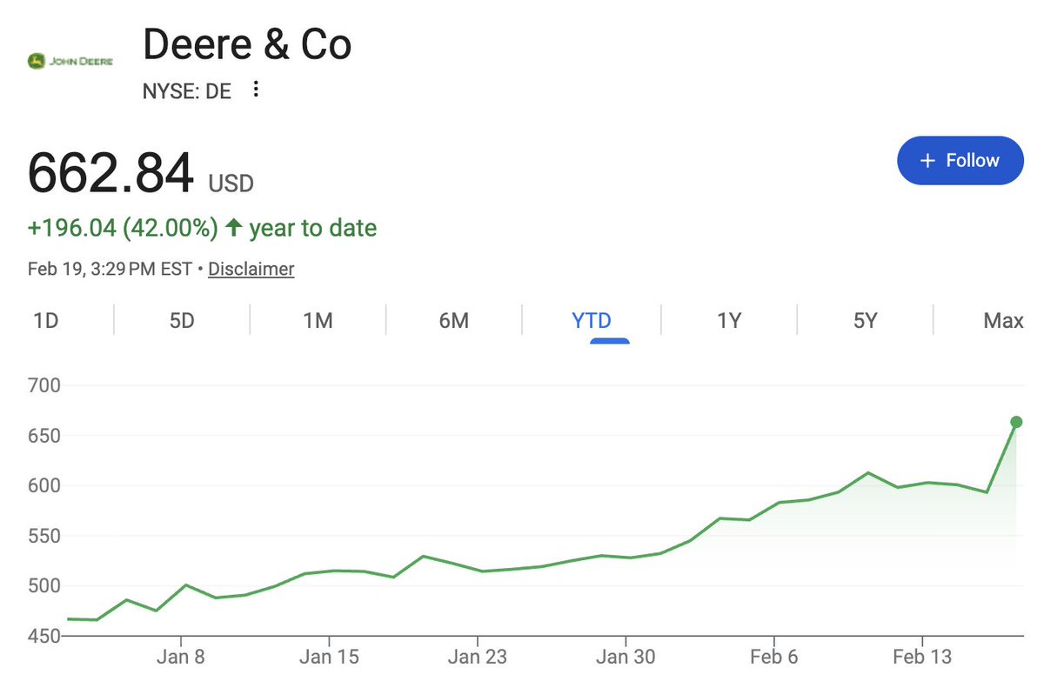
Task: Click the Jan 8 axis label
Action: click(181, 658)
